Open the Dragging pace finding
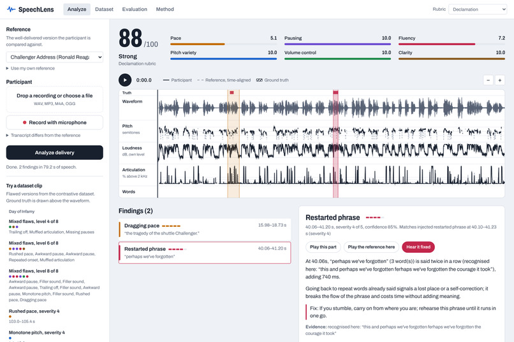 (205, 229)
